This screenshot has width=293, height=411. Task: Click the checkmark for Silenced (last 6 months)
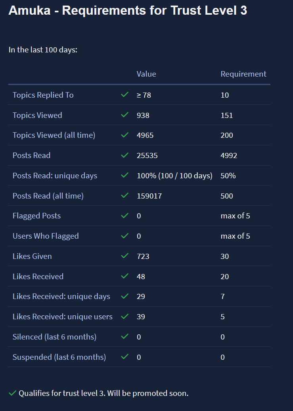coord(125,337)
